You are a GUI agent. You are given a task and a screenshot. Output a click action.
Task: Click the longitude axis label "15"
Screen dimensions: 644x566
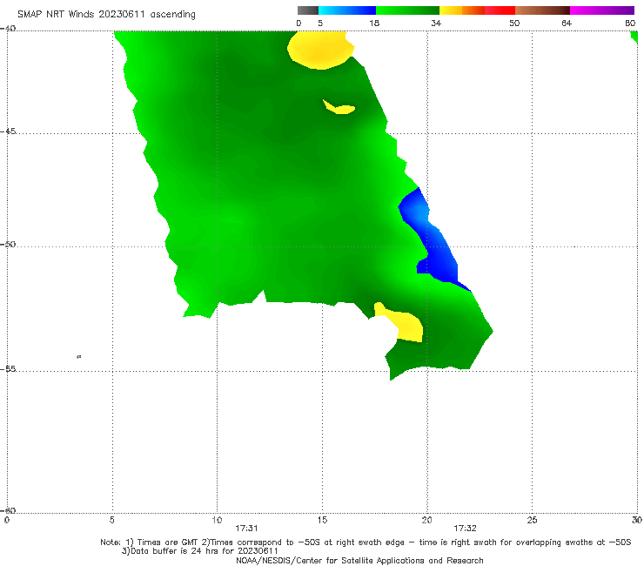(322, 520)
